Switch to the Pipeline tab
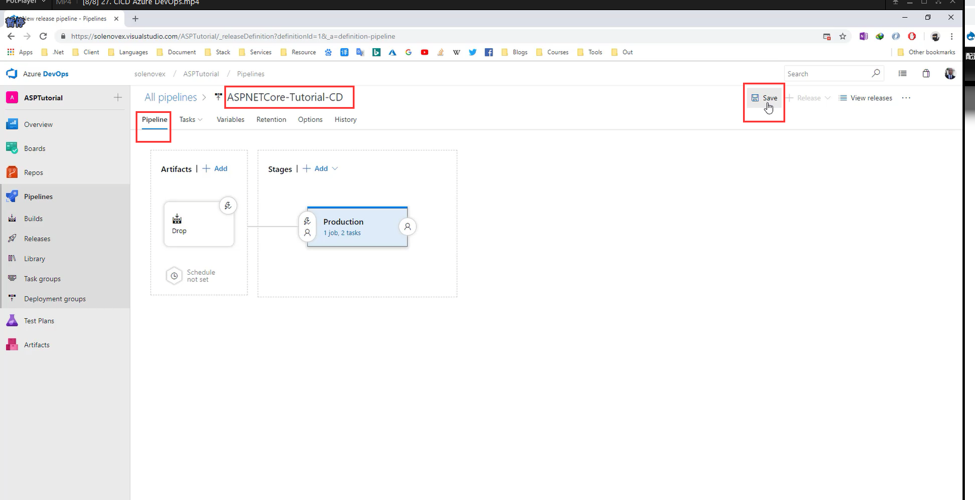This screenshot has width=975, height=500. 155,120
